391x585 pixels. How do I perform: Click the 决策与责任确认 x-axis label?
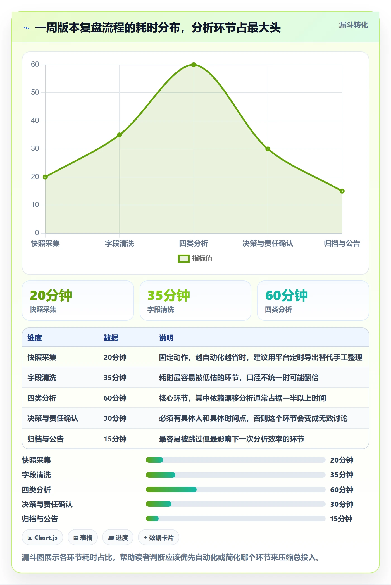(x=268, y=244)
